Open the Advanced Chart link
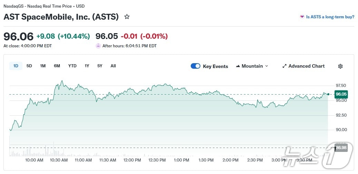Image resolution: width=358 pixels, height=174 pixels. [306, 66]
